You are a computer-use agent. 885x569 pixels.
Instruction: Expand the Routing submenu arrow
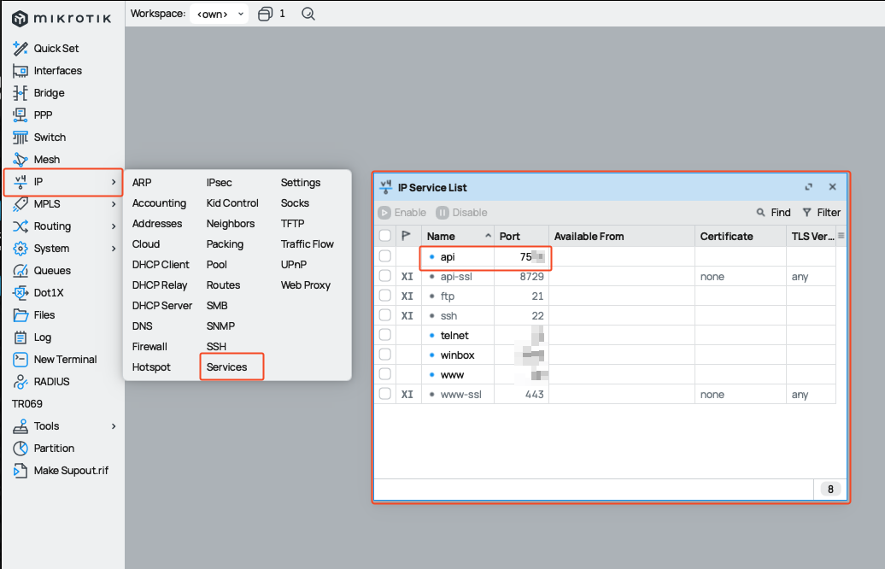pos(114,226)
